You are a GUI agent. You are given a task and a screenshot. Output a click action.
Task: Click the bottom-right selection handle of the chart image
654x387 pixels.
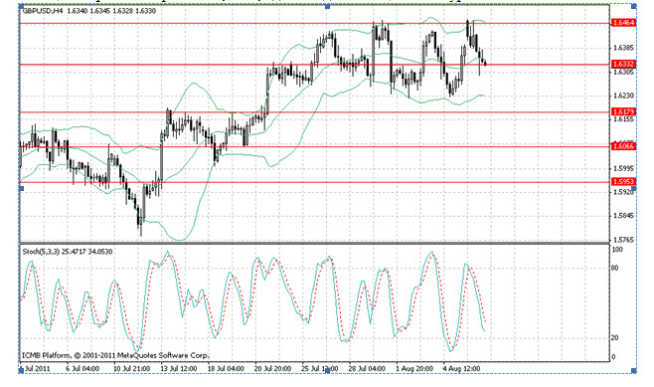coord(634,371)
